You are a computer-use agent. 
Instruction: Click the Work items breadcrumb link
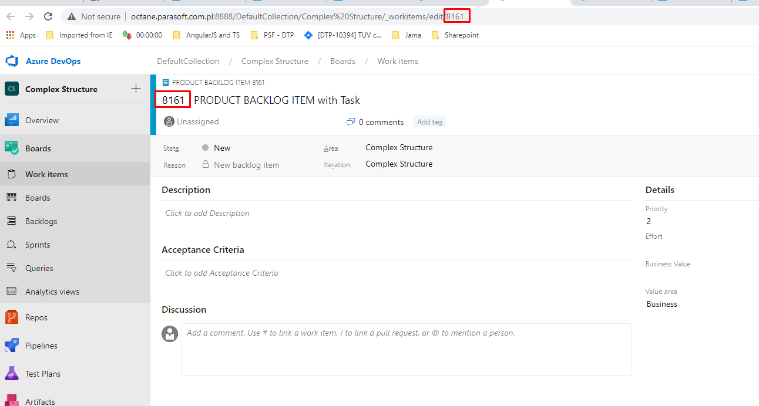pos(398,61)
